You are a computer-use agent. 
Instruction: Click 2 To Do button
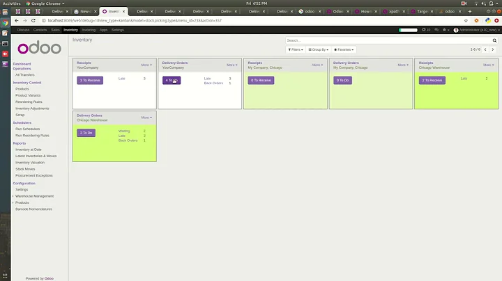click(x=86, y=133)
